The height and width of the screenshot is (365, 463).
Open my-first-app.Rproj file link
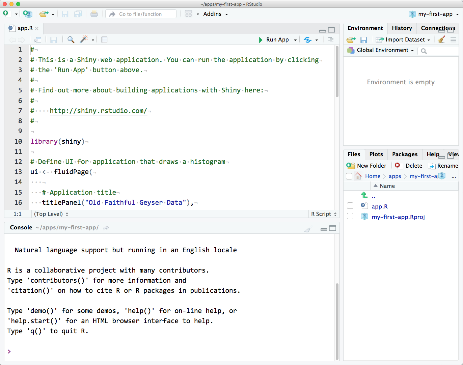398,217
